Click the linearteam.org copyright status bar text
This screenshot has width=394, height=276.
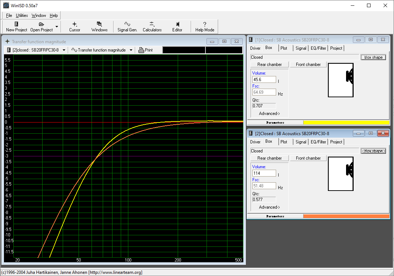(72, 272)
